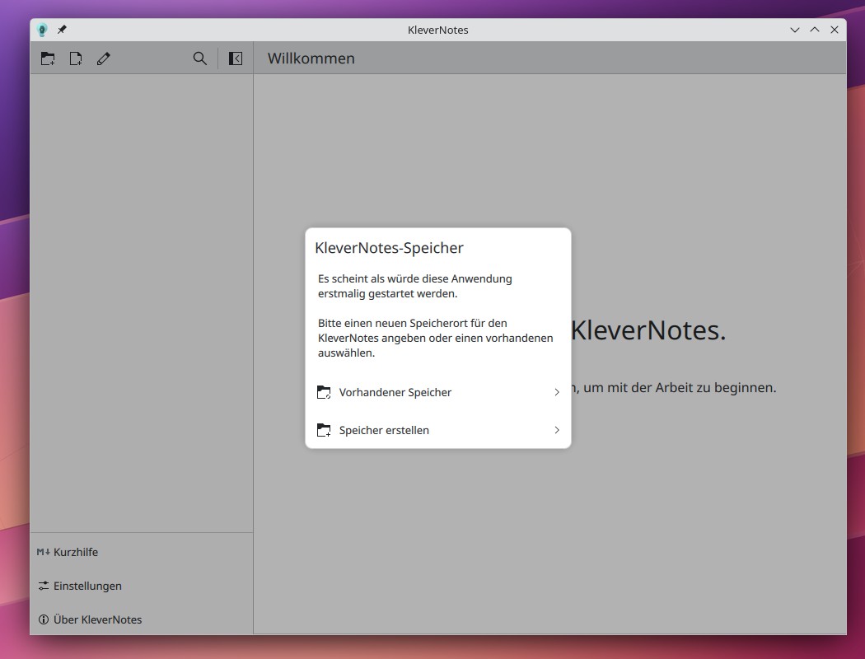Click the pencil rename icon in toolbar
This screenshot has width=865, height=659.
103,58
